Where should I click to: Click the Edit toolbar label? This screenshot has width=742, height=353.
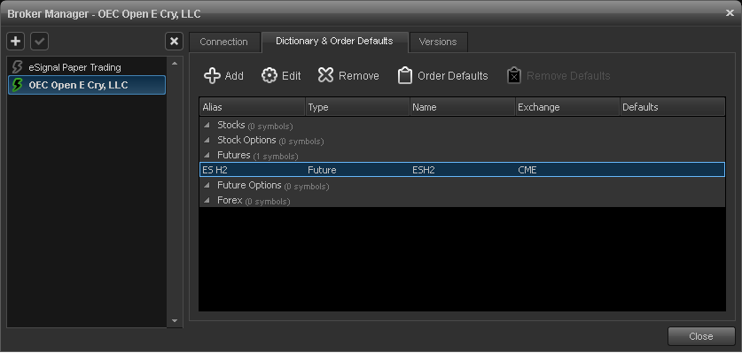pyautogui.click(x=292, y=76)
